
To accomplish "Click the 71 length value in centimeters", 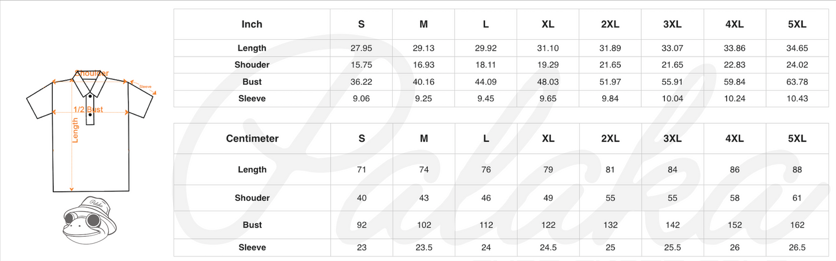I will pyautogui.click(x=362, y=170).
